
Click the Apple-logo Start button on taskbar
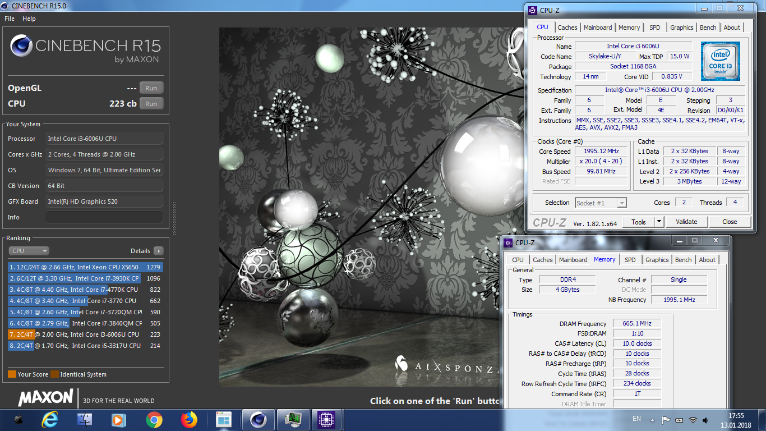tap(19, 419)
